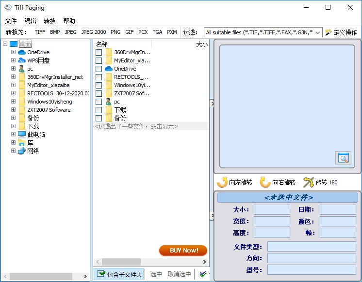
Task: Expand the OneDrive tree node
Action: (13, 52)
